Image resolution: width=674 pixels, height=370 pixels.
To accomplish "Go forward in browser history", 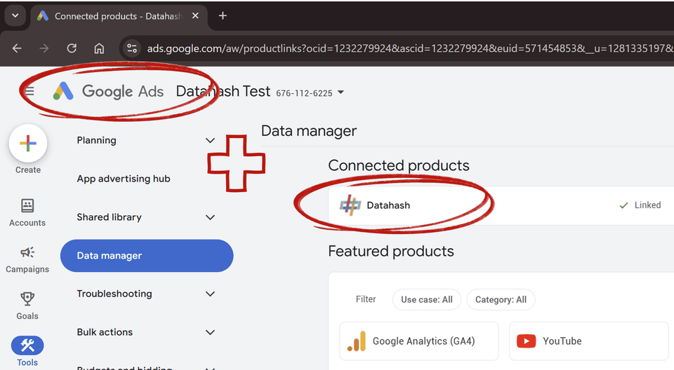I will click(44, 48).
